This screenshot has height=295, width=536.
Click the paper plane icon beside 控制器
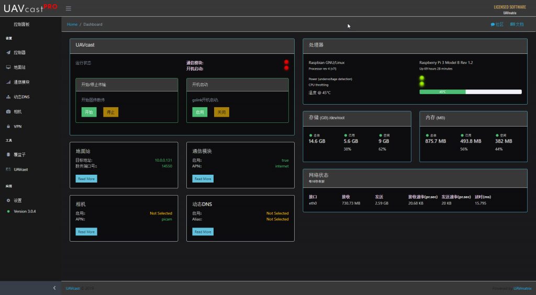click(8, 53)
